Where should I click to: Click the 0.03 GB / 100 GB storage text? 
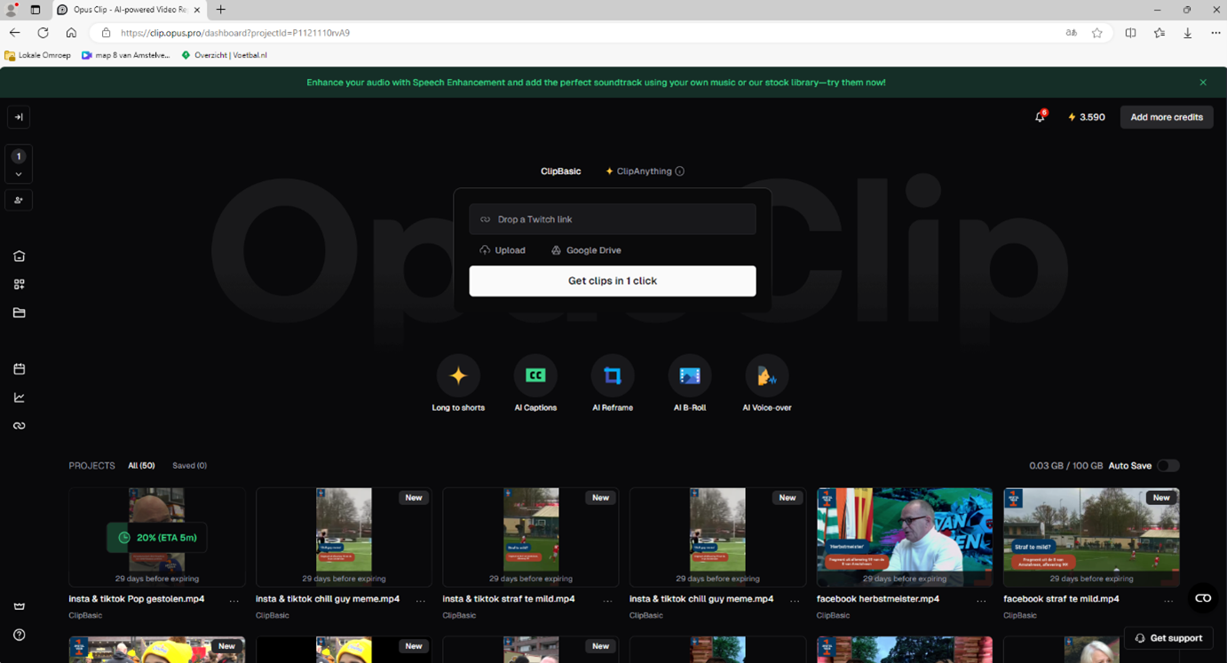1065,466
